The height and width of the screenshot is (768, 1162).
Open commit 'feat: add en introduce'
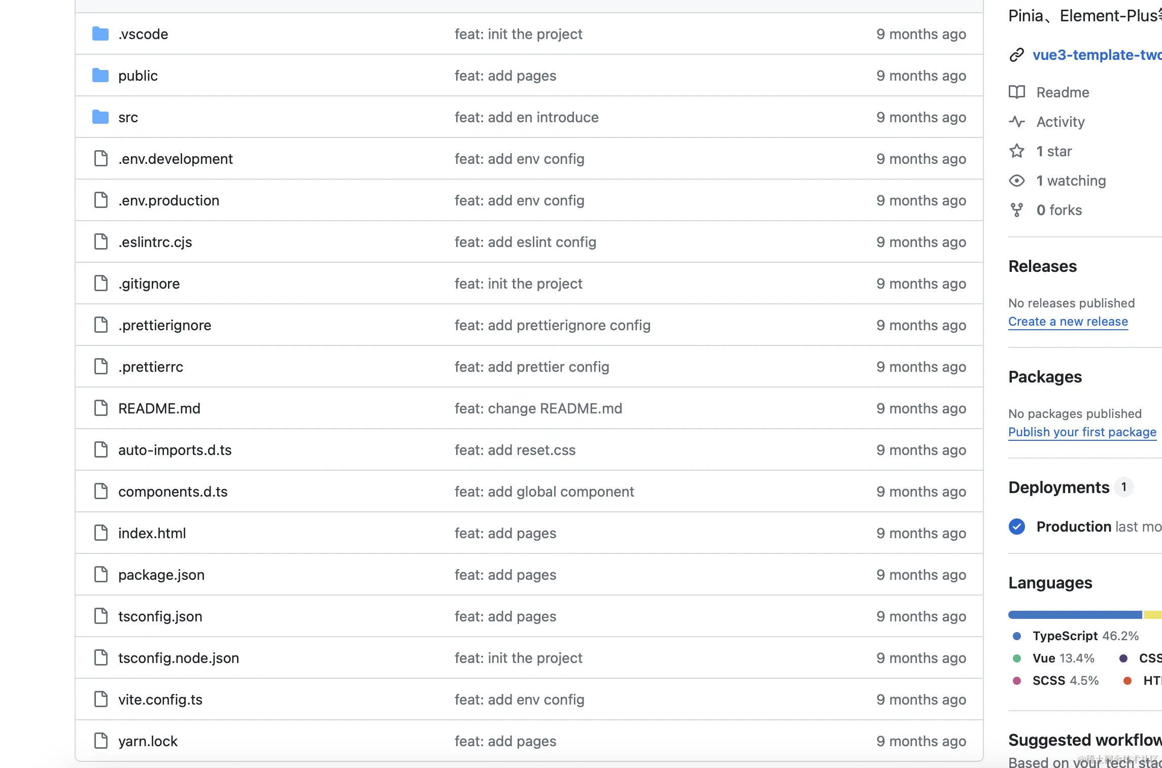527,117
